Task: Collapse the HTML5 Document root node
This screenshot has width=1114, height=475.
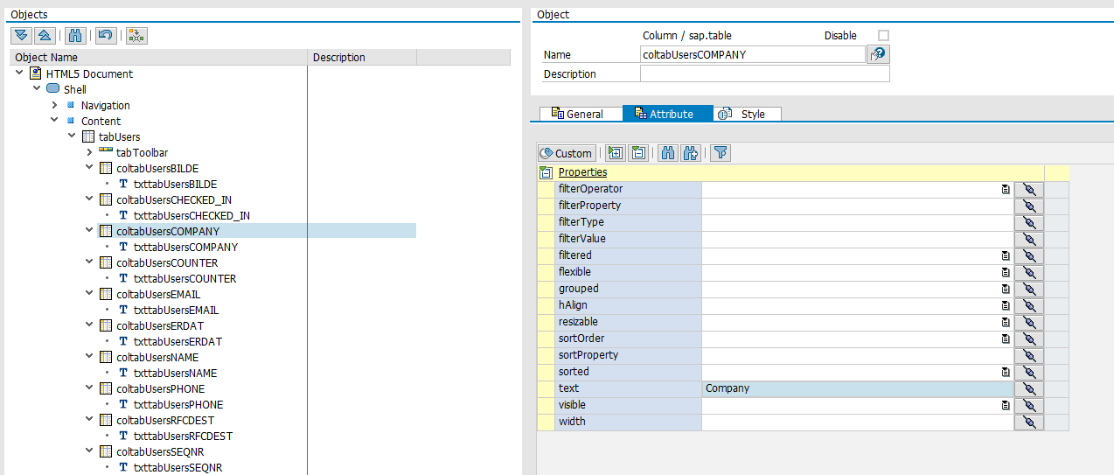Action: pos(19,73)
